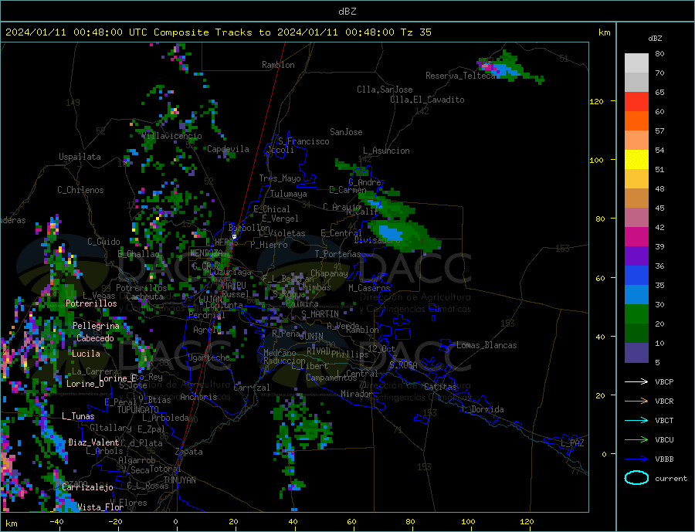The image size is (695, 532).
Task: Click the L_Dormida label
Action: [x=483, y=409]
